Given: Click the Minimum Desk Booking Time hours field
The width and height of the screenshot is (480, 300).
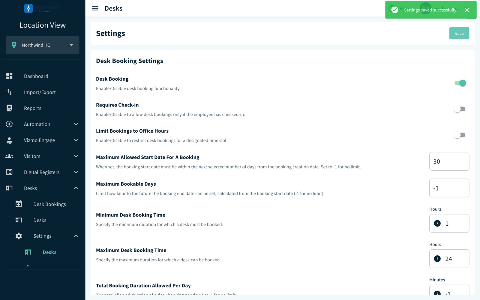Looking at the screenshot, I should point(449,223).
